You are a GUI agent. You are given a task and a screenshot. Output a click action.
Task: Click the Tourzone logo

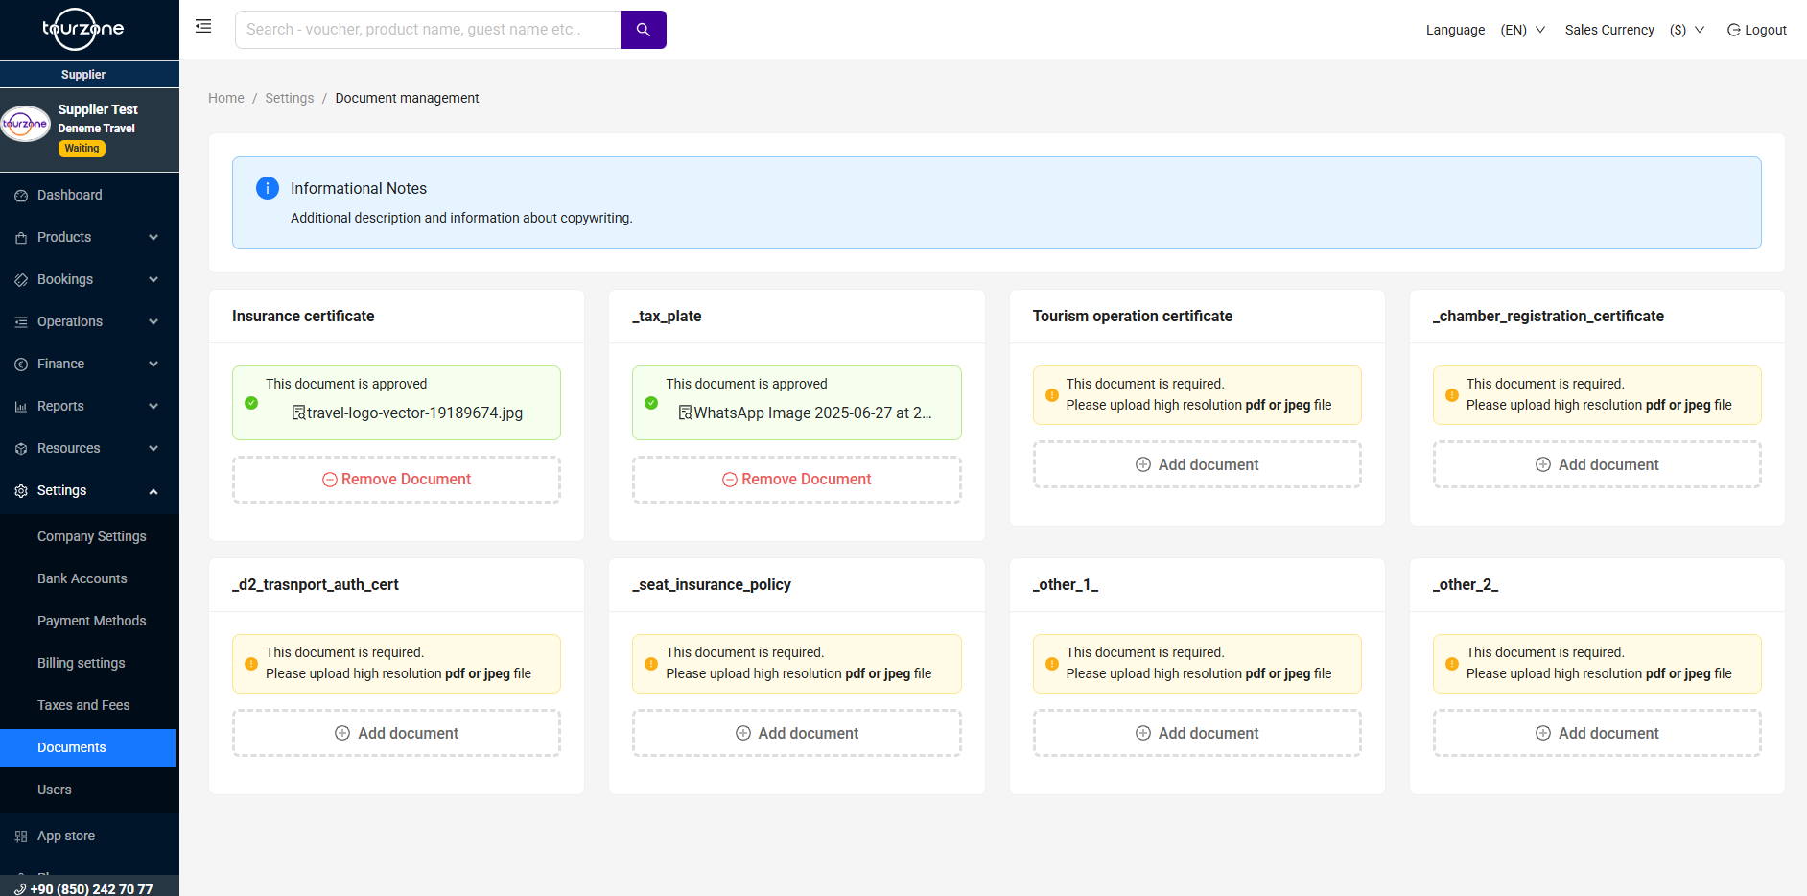pos(83,29)
